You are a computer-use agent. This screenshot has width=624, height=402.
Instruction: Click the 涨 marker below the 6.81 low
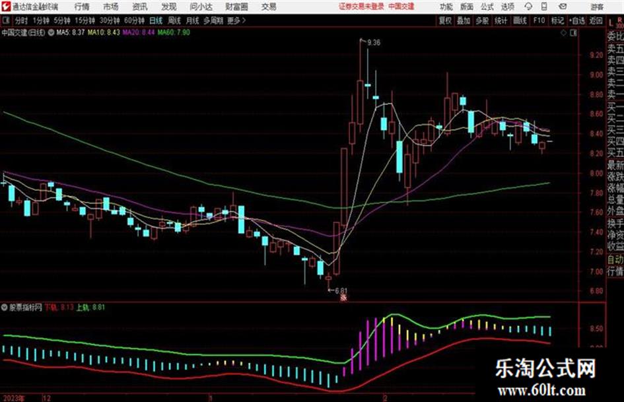tap(343, 297)
